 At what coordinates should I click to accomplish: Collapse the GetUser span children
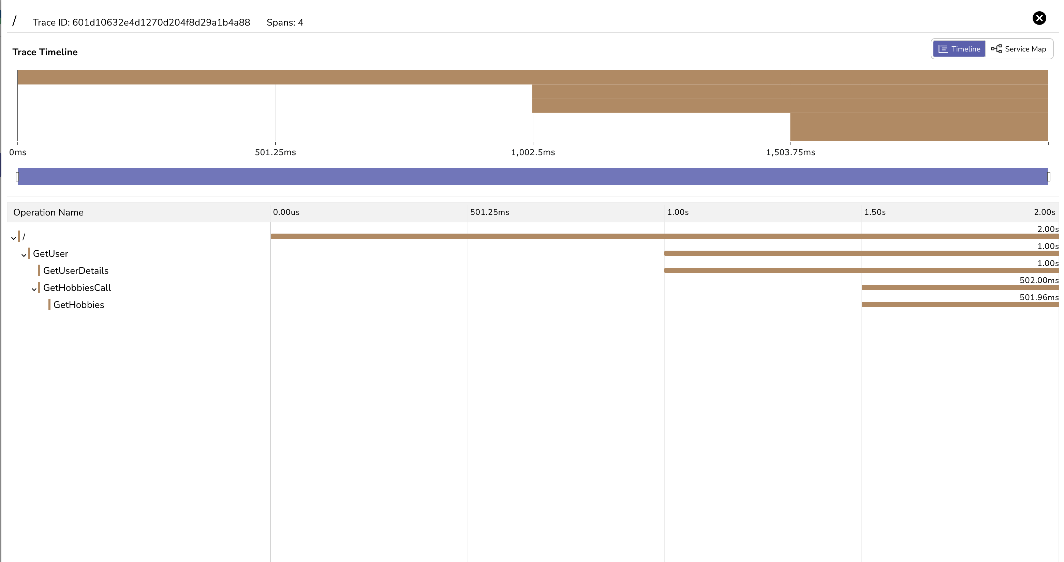tap(24, 254)
